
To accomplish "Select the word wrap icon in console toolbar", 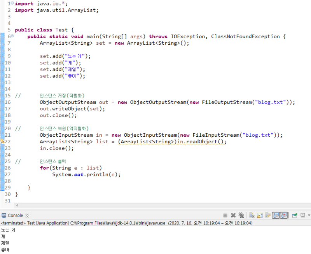I will click(x=268, y=215).
